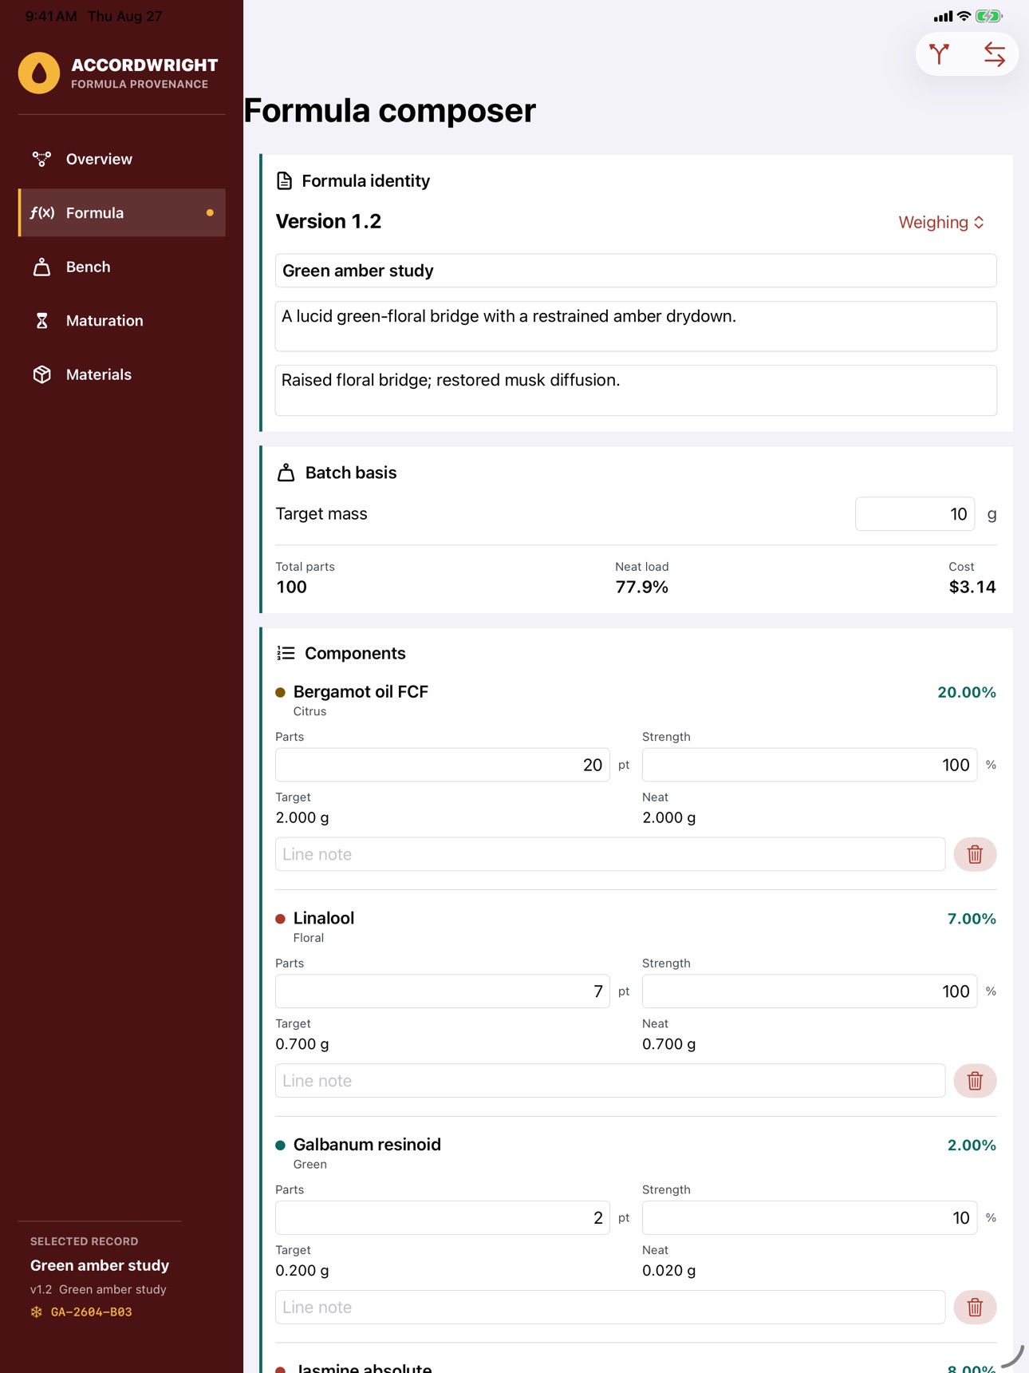Open the Maturation section
Screen dimensions: 1029x1373
tap(122, 321)
